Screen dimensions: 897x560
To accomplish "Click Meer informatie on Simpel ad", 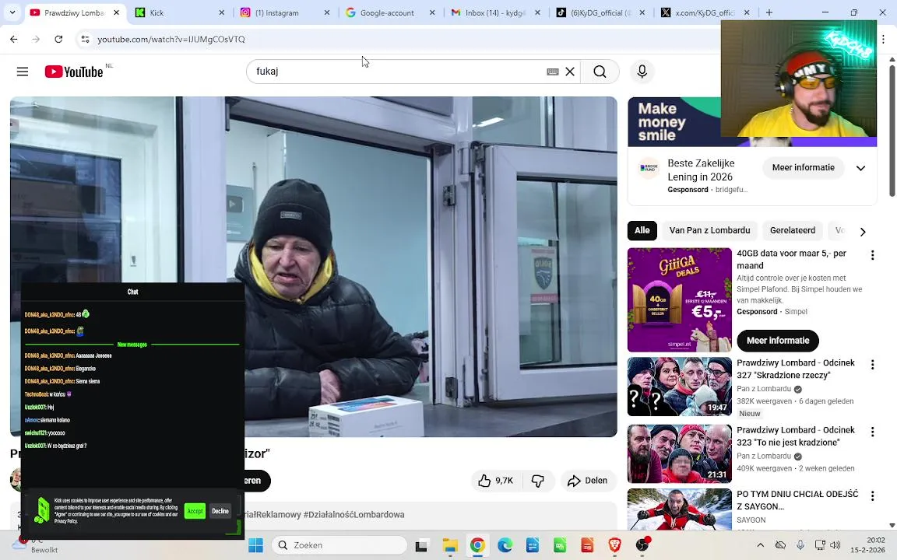I will 777,341.
